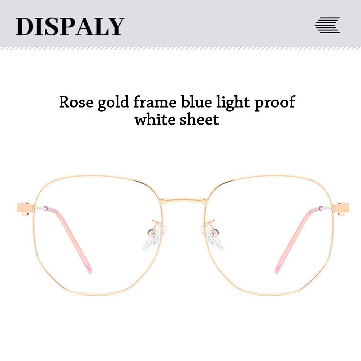
Task: Click the right pink temple arm tip
Action: click(x=278, y=269)
